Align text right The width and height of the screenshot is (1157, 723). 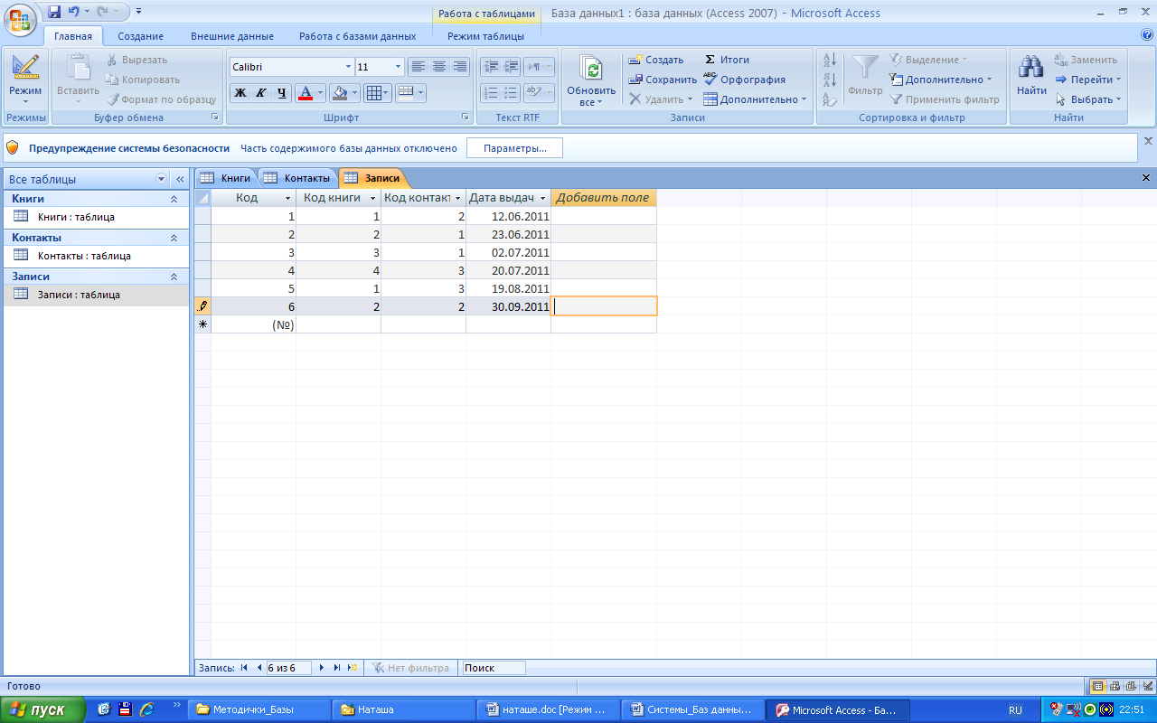pyautogui.click(x=460, y=67)
